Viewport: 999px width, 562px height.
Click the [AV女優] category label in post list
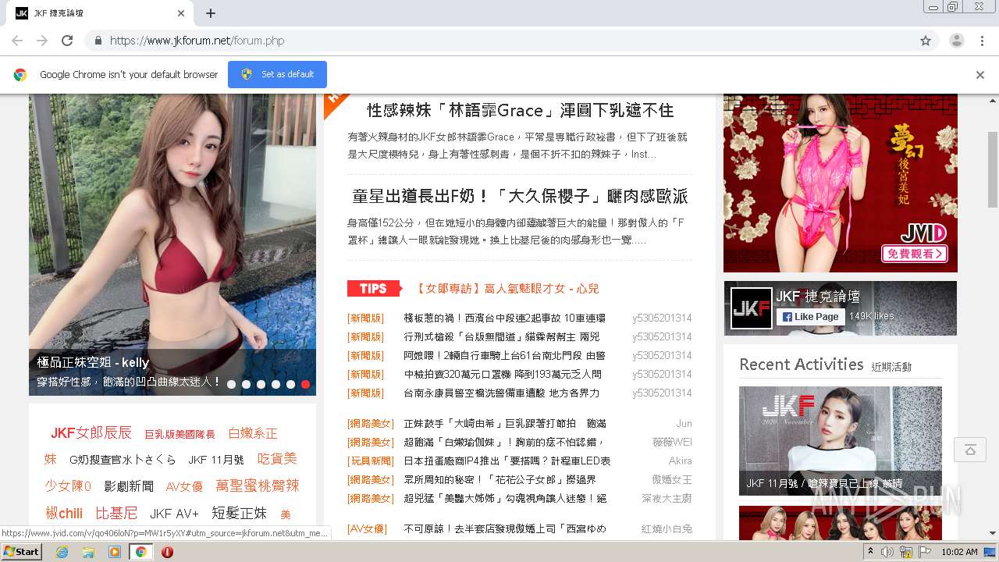click(x=368, y=529)
